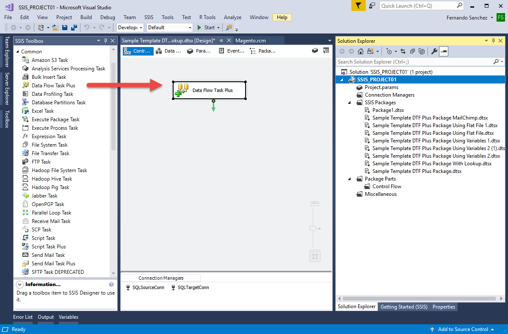
Task: Click the Open File toolbar icon
Action: coord(55,27)
